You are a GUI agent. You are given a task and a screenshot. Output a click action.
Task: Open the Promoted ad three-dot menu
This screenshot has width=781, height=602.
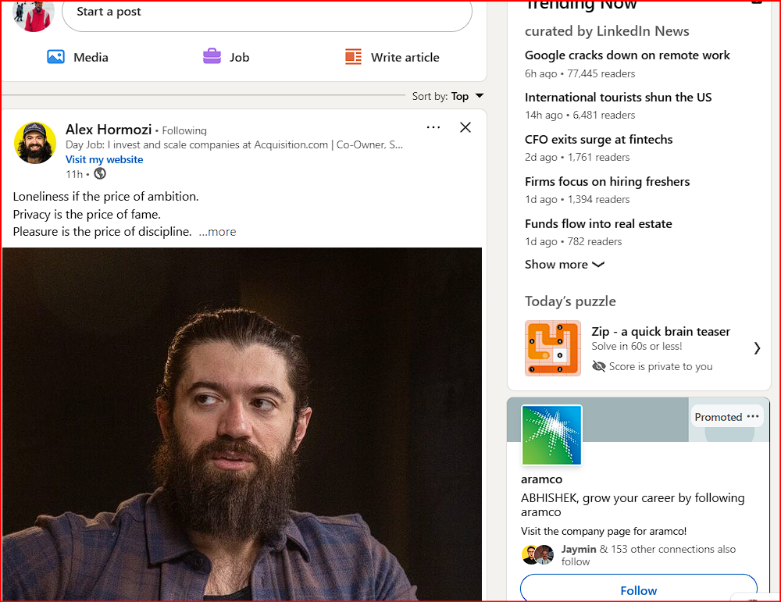(753, 416)
